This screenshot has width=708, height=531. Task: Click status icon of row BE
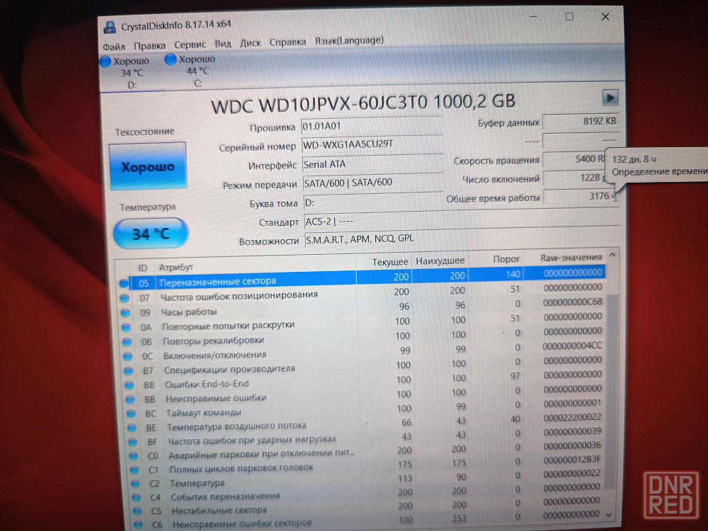pos(132,428)
